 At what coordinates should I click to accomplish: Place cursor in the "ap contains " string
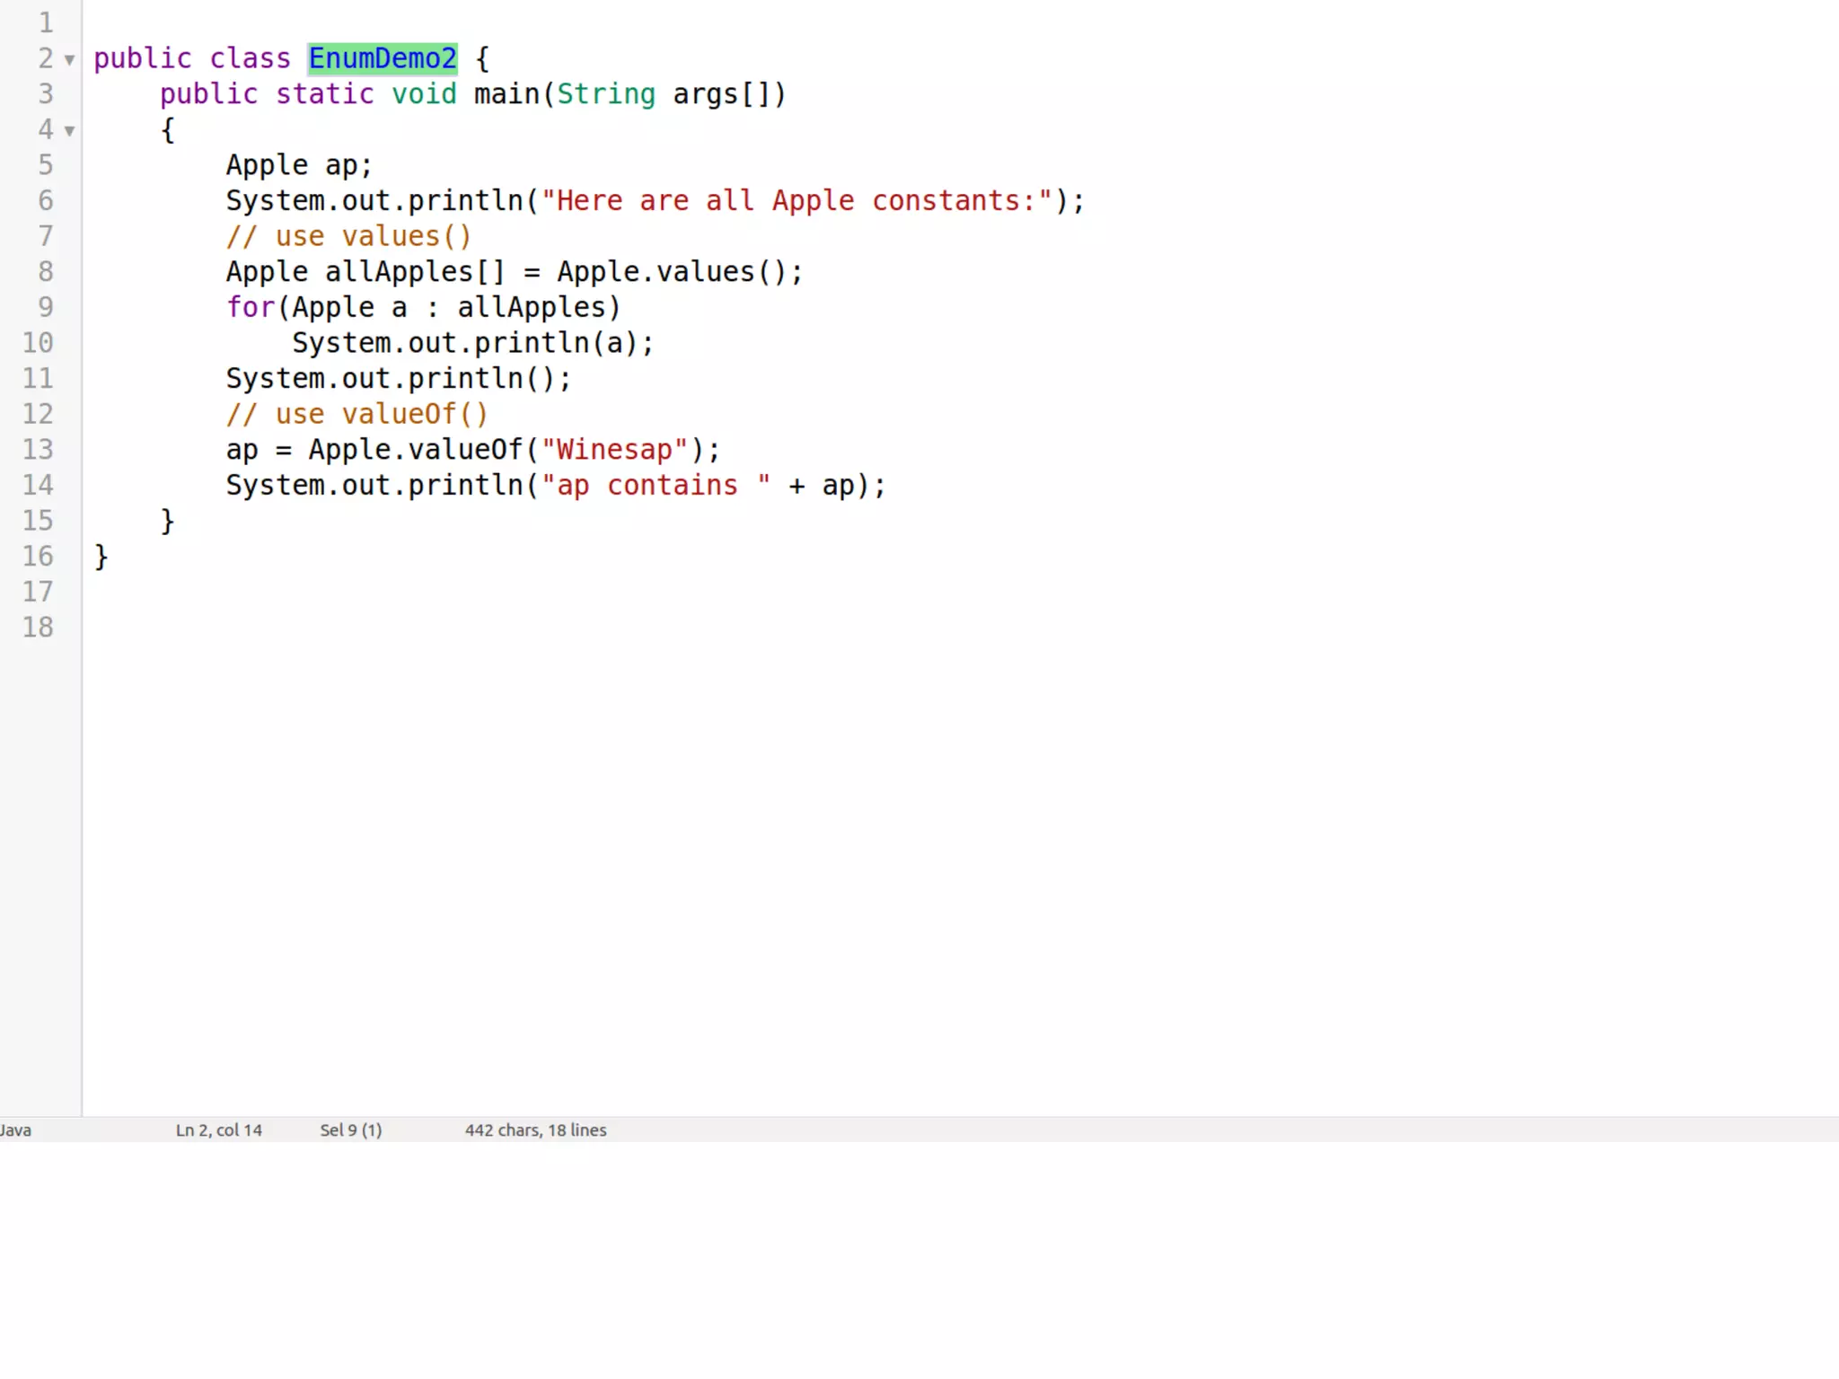tap(656, 486)
